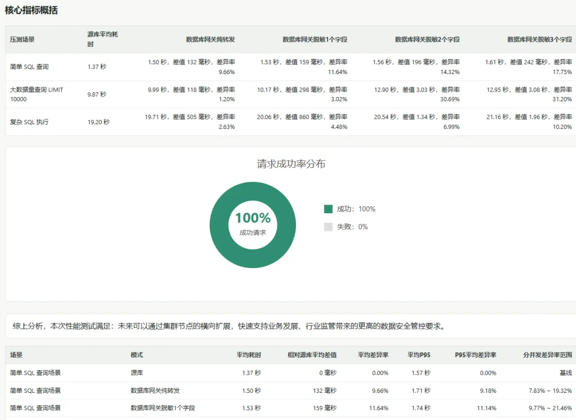
Task: Click the 核心指标概括 heading
Action: [31, 10]
